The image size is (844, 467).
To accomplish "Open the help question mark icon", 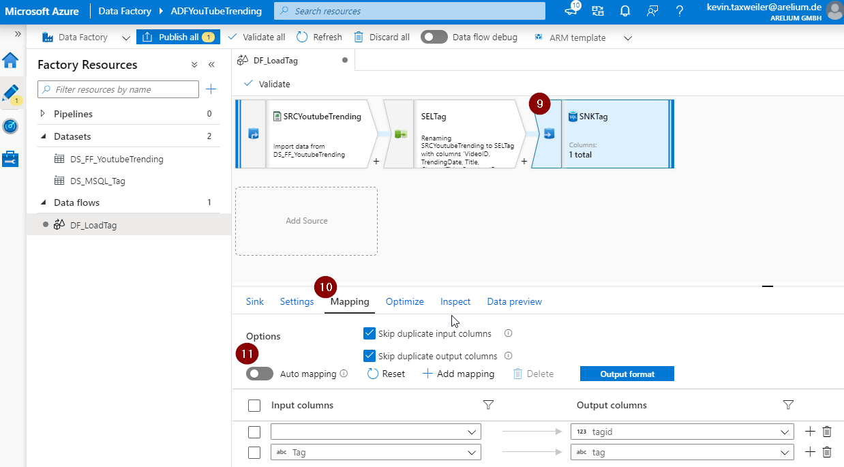I will coord(679,11).
